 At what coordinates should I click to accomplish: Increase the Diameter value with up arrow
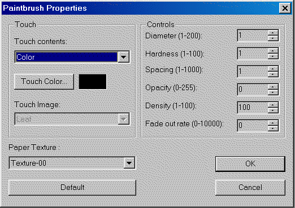(x=273, y=33)
